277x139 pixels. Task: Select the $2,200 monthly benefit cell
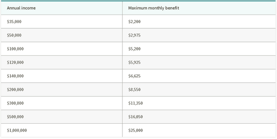199,22
